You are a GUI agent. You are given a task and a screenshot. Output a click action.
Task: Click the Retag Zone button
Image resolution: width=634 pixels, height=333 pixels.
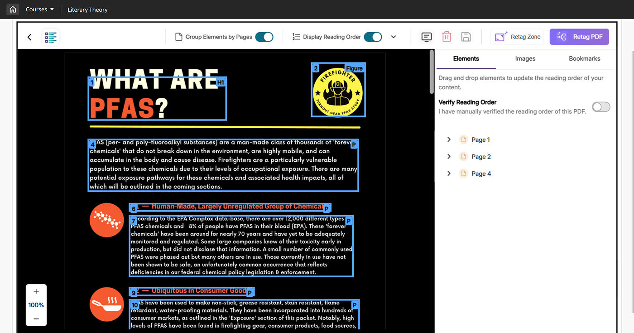pos(517,37)
